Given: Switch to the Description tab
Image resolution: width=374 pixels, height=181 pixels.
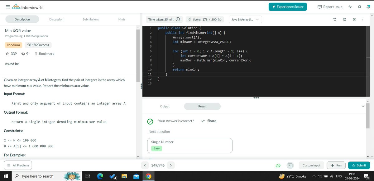Looking at the screenshot, I should [22, 19].
